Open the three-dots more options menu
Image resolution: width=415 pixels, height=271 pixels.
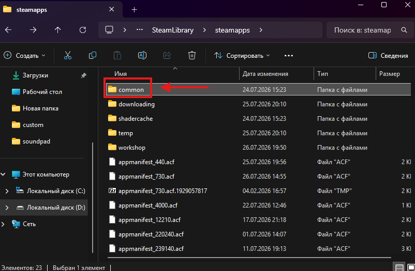(289, 55)
